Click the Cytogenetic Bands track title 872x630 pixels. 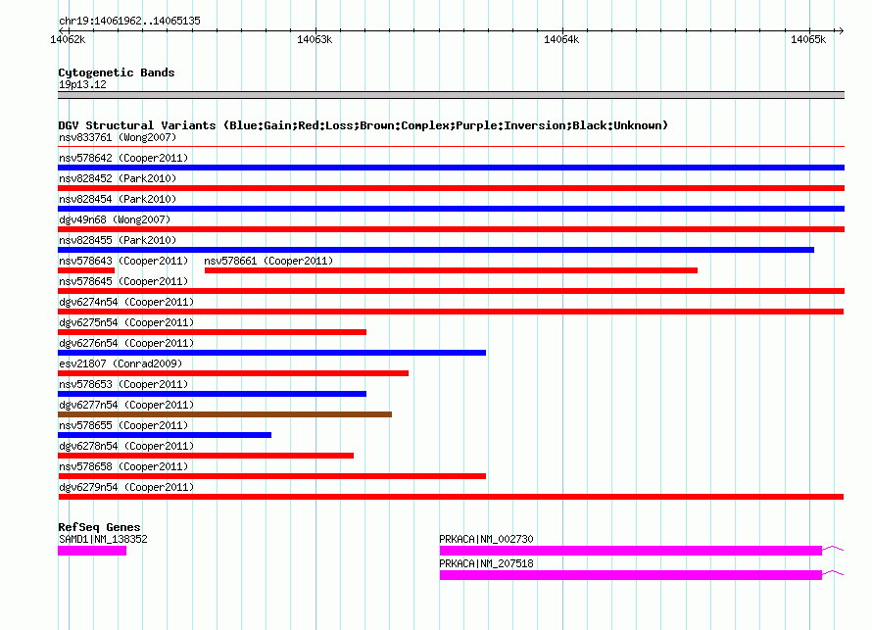[117, 73]
